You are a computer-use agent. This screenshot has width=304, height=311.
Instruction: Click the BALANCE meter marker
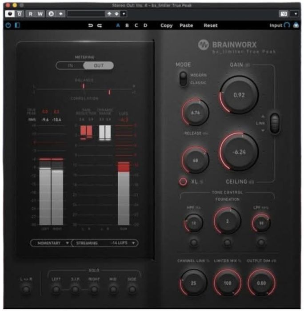pos(84,86)
